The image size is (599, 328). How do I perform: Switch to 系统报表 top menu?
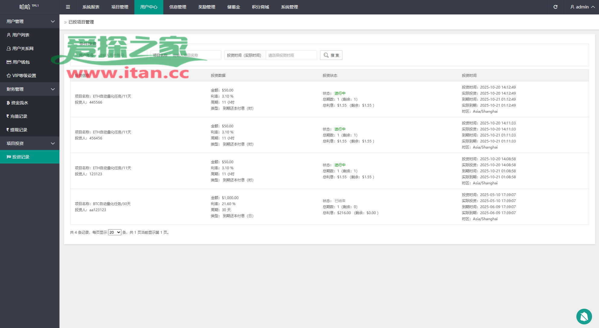91,7
